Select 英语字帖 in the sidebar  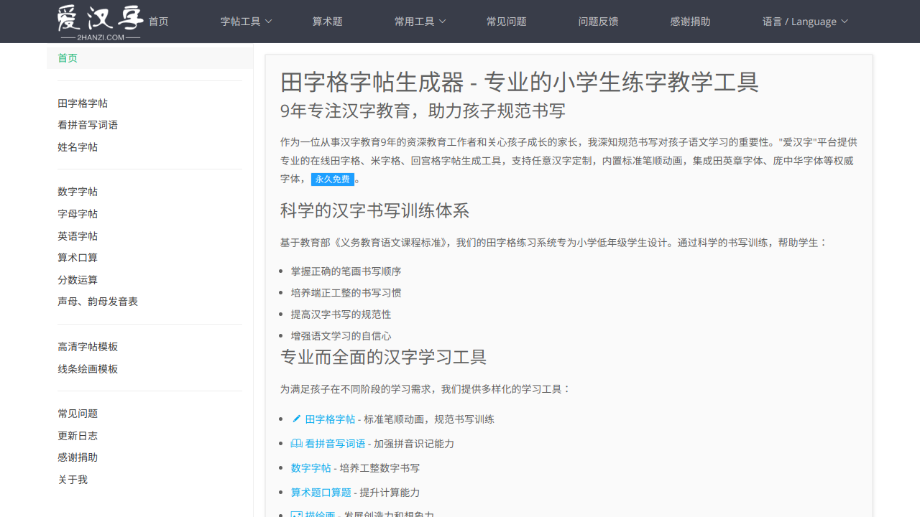coord(78,236)
